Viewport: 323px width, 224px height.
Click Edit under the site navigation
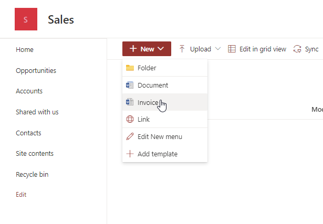21,195
